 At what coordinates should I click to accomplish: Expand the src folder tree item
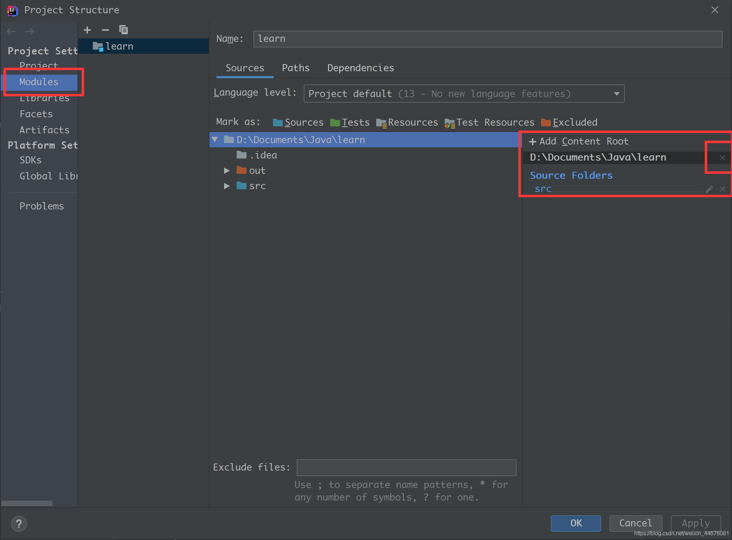(x=226, y=186)
